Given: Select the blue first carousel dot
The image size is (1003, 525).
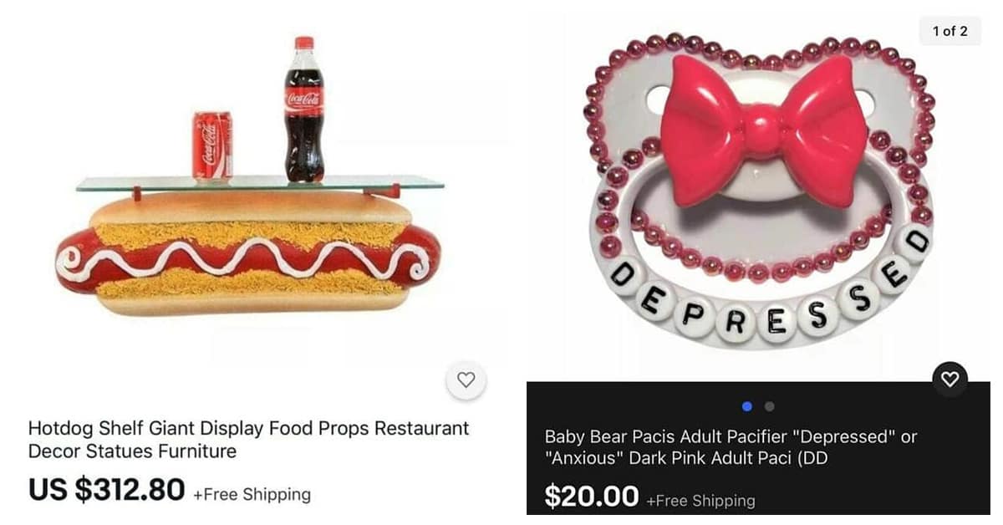Looking at the screenshot, I should tap(747, 406).
